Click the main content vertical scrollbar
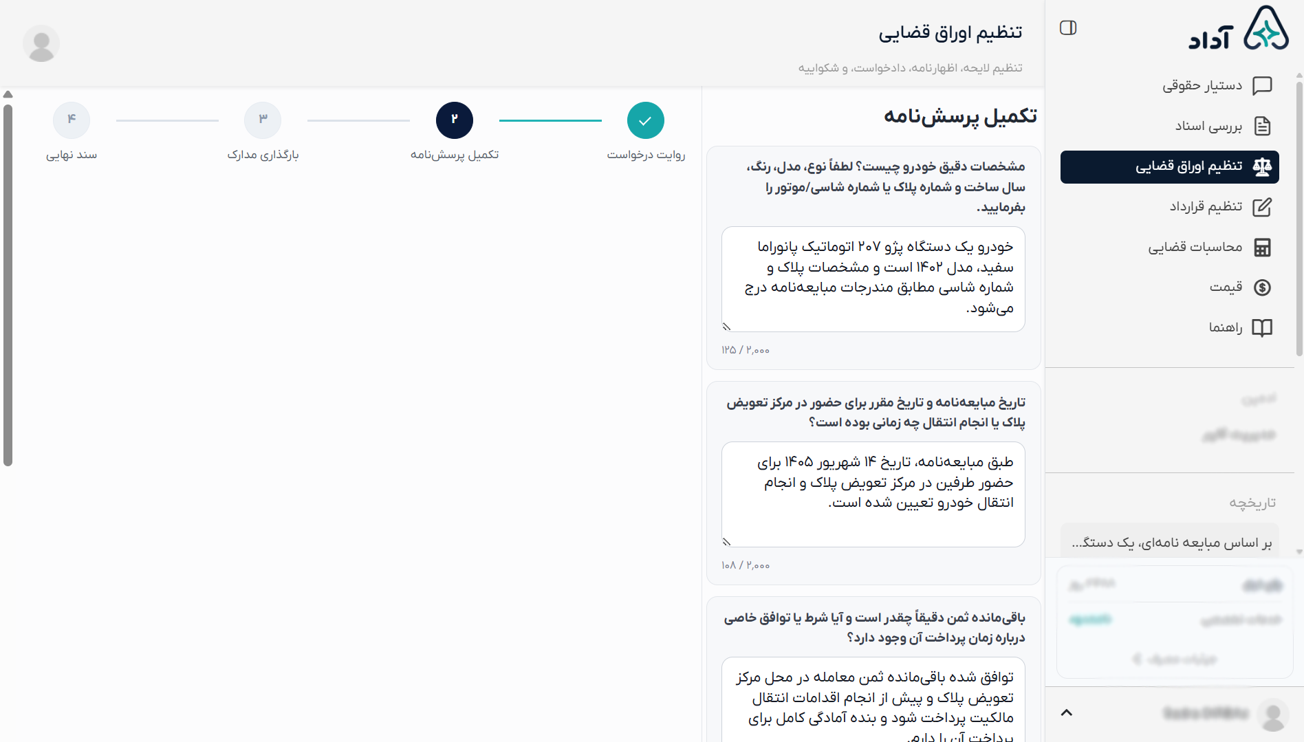The width and height of the screenshot is (1304, 742). tap(8, 285)
